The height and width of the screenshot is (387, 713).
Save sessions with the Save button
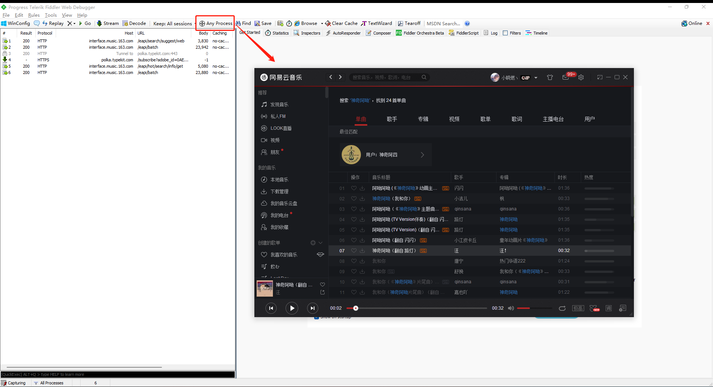(x=263, y=23)
